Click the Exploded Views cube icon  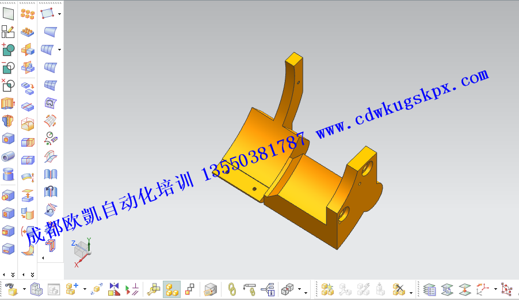point(287,289)
